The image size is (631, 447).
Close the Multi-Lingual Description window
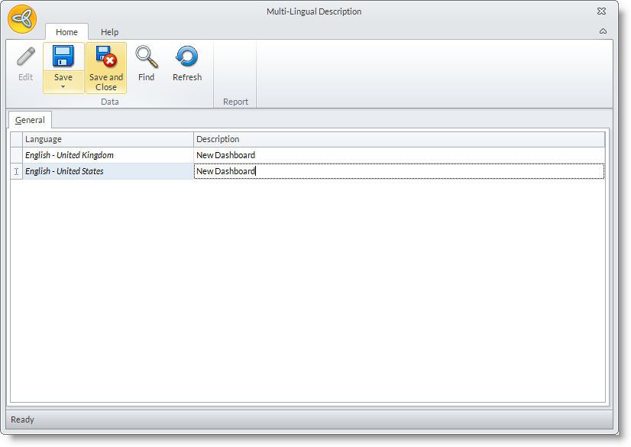601,11
